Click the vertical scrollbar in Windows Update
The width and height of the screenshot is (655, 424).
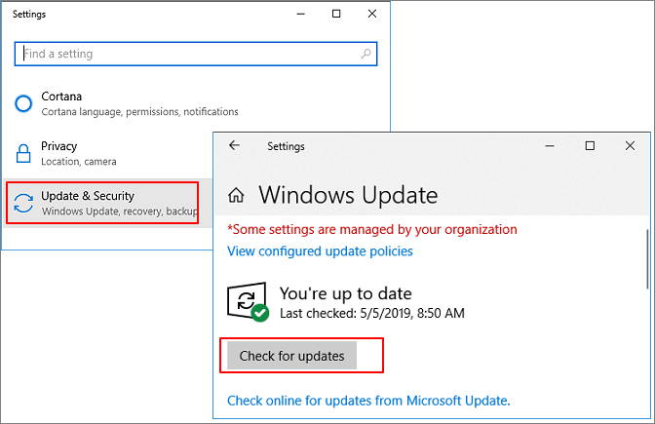pos(648,259)
